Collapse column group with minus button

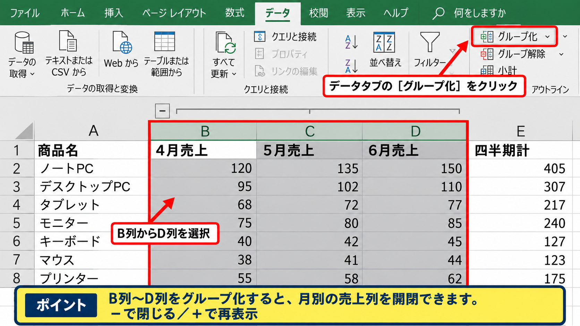click(x=162, y=111)
